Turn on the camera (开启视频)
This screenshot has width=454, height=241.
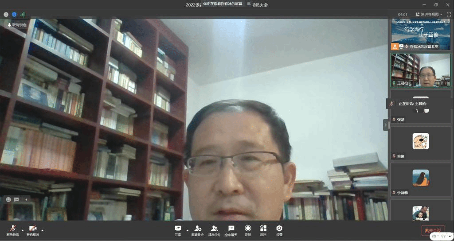pos(32,230)
